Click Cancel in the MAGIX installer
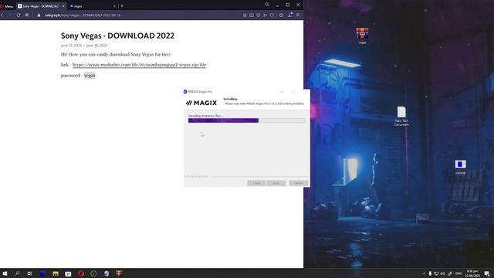 click(298, 183)
